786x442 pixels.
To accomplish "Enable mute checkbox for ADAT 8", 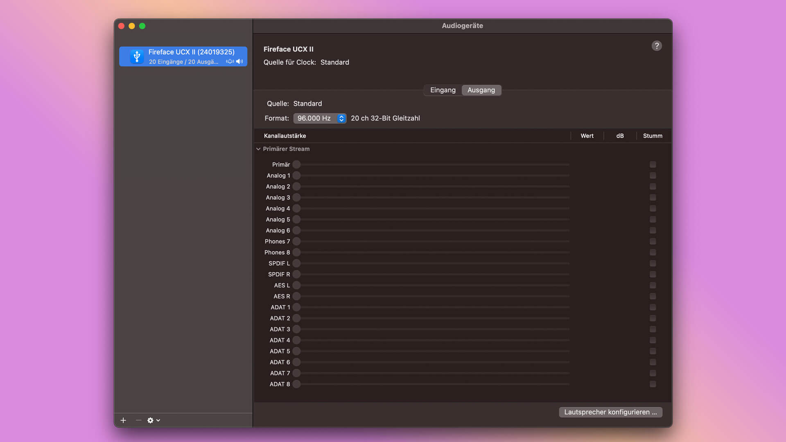I will (x=653, y=384).
